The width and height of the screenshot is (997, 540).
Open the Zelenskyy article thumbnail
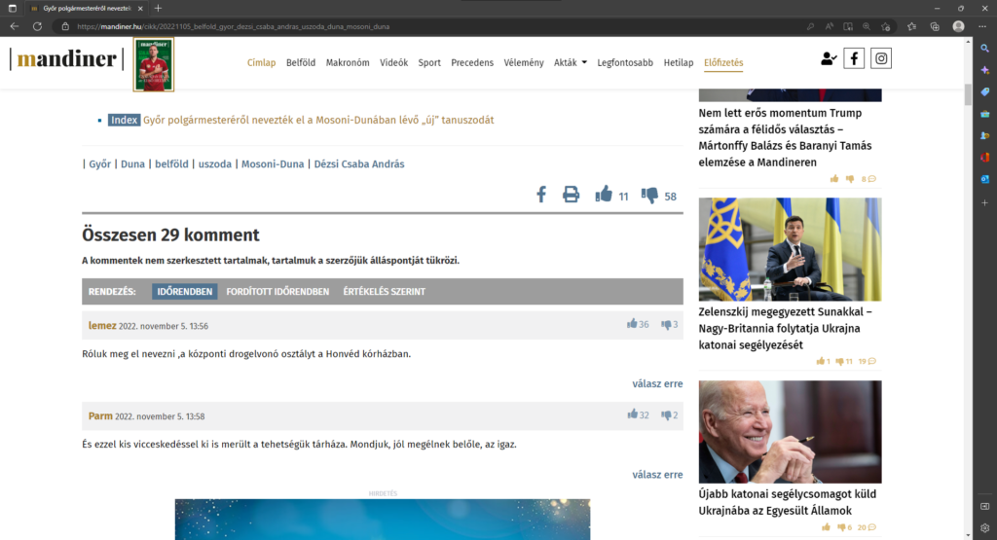pos(790,249)
